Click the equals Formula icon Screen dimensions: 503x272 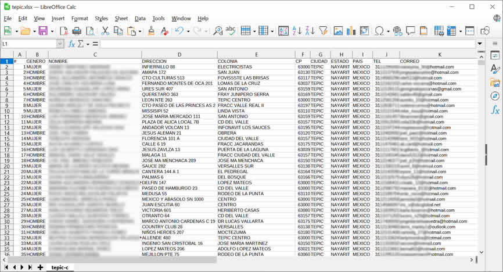tap(95, 44)
